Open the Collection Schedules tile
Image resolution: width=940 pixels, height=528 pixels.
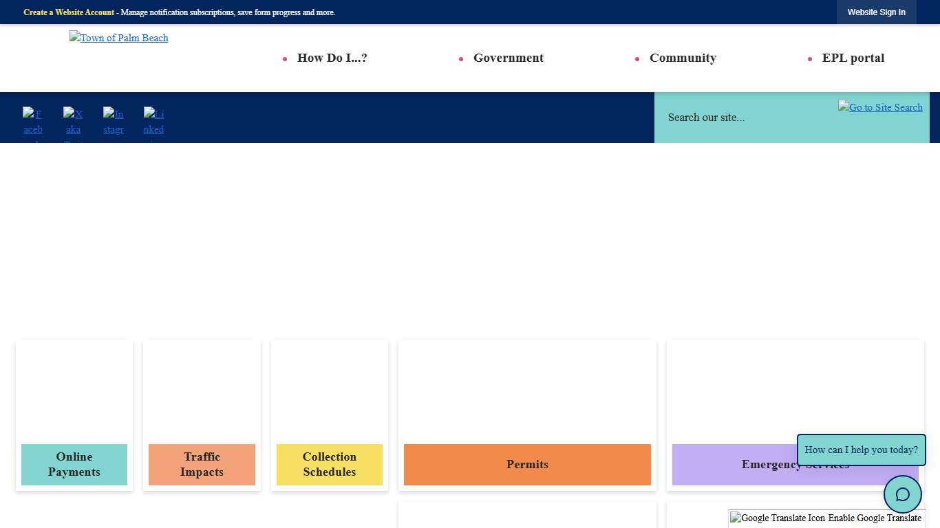pyautogui.click(x=330, y=464)
